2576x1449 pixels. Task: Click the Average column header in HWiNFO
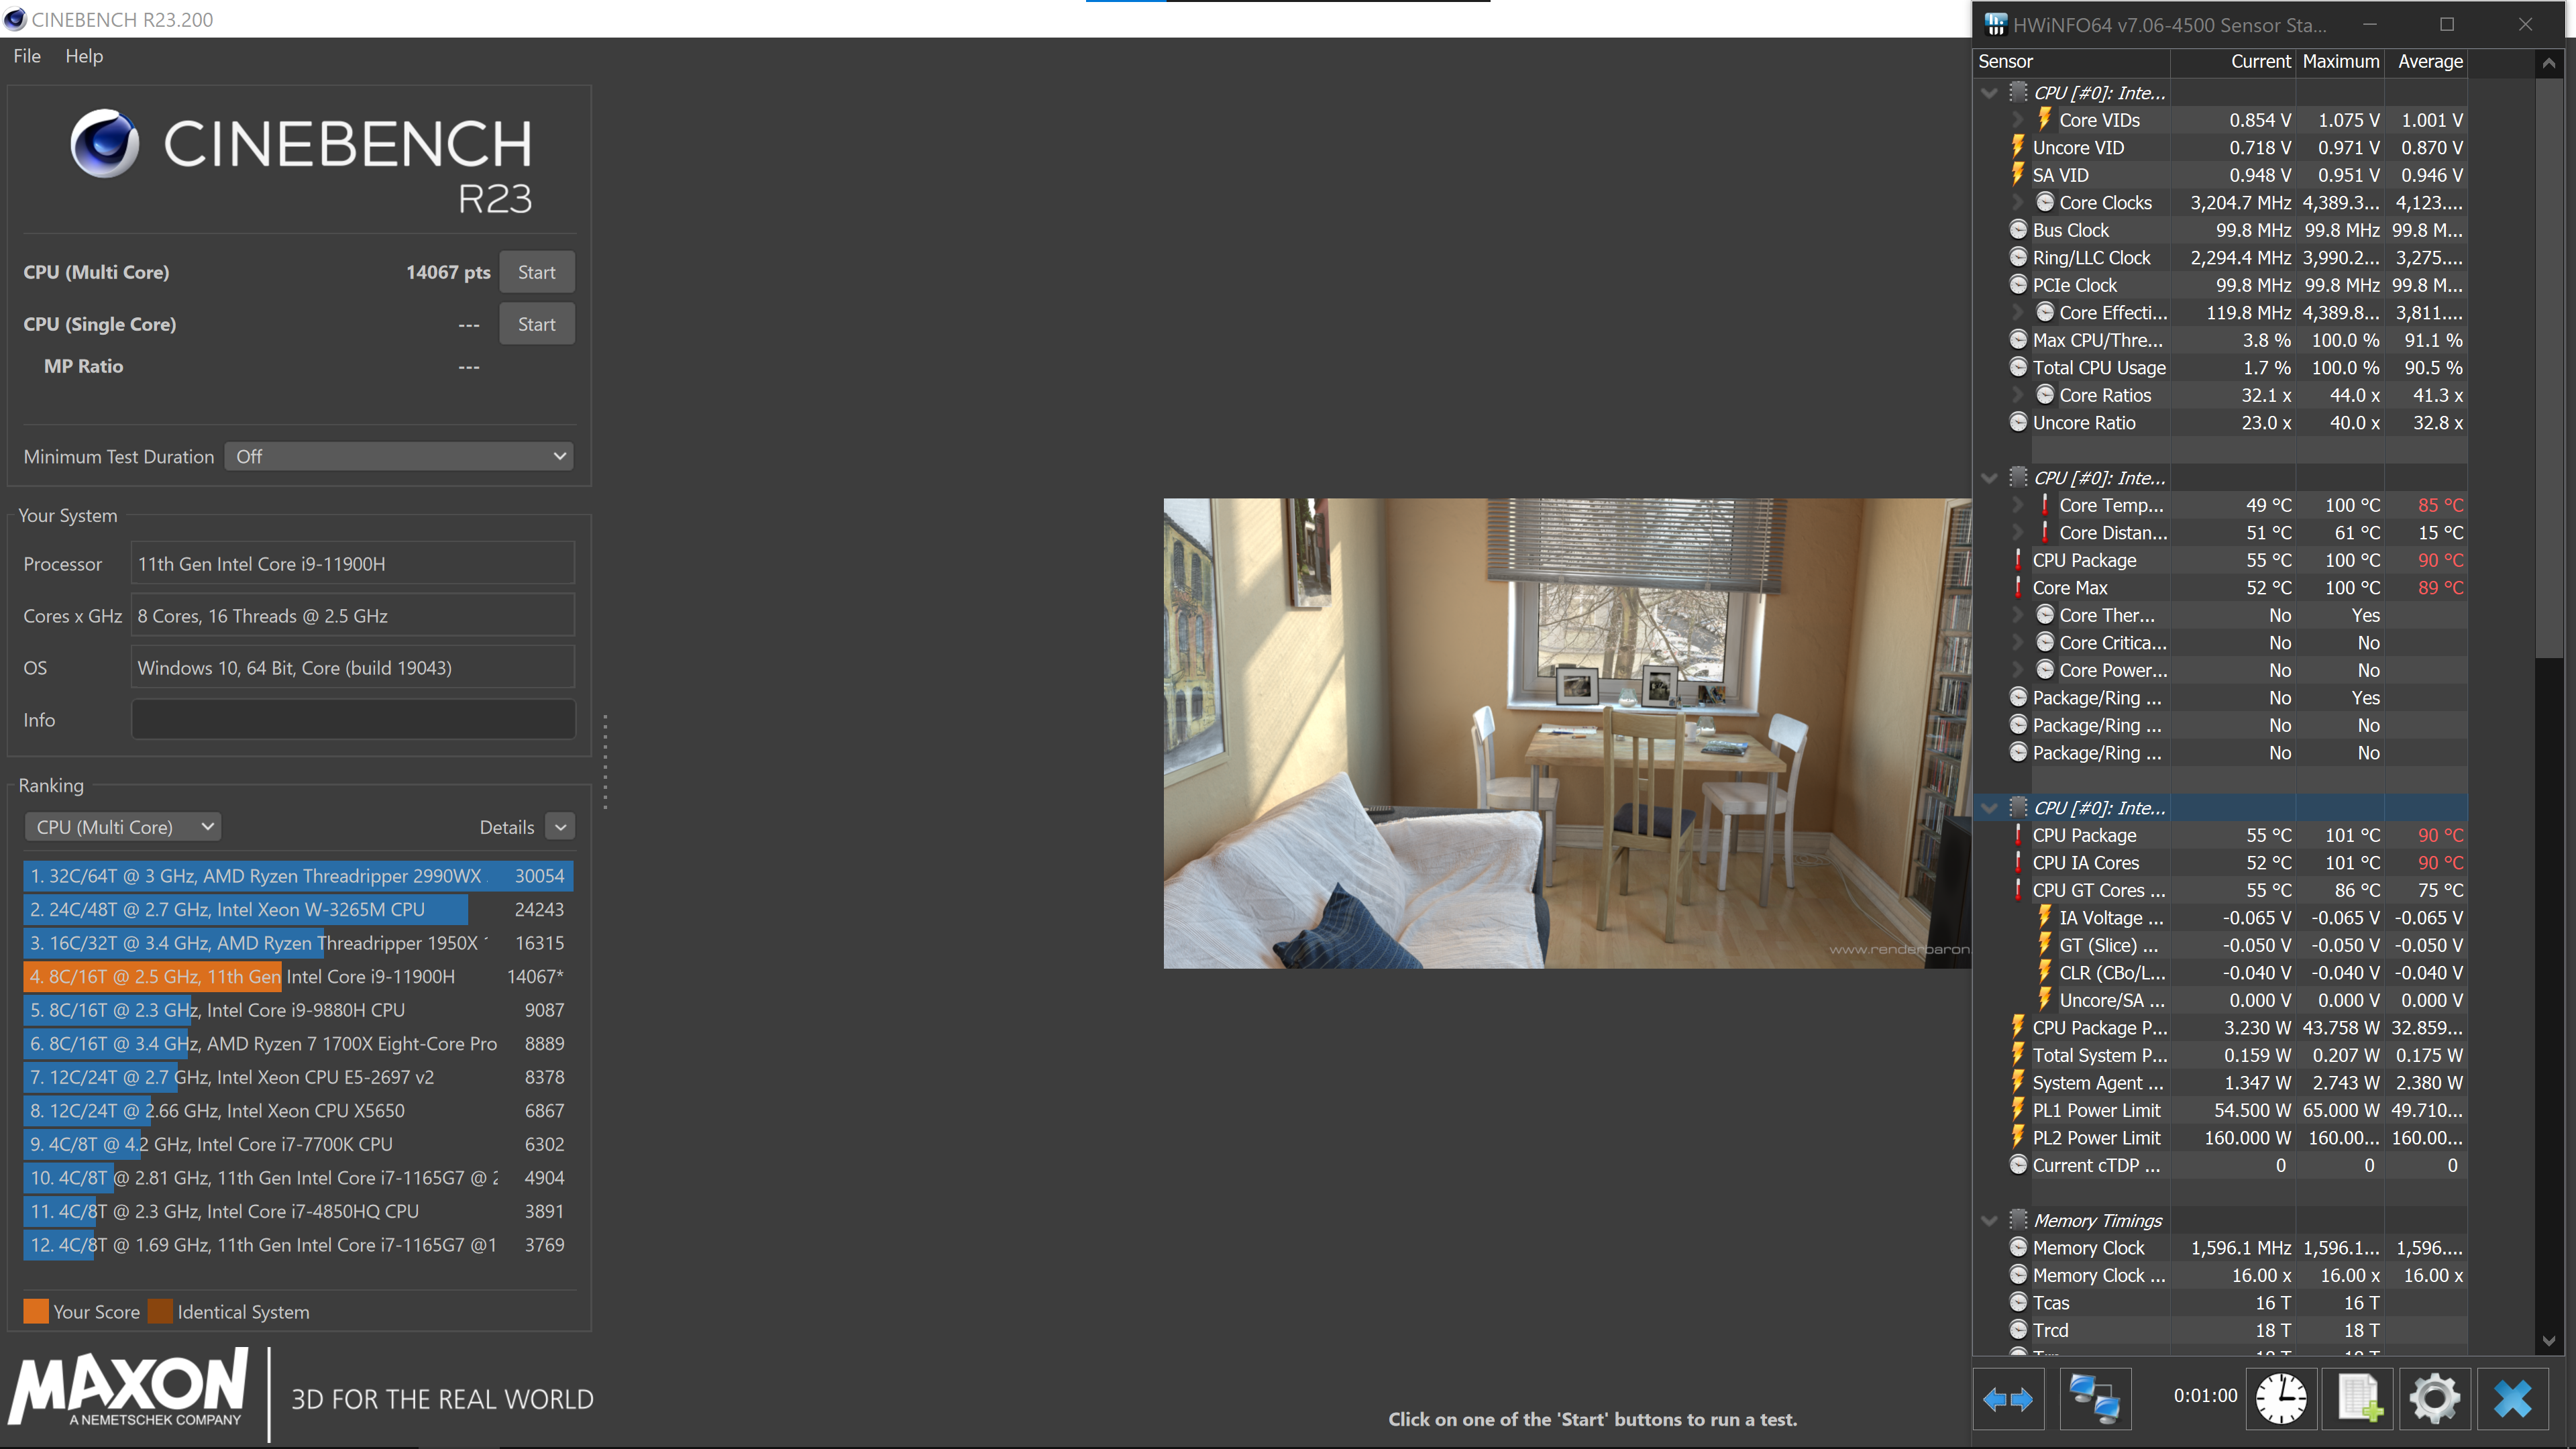pyautogui.click(x=2427, y=61)
